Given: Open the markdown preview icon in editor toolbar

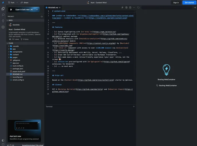Looking at the screenshot, I should click(x=126, y=7).
